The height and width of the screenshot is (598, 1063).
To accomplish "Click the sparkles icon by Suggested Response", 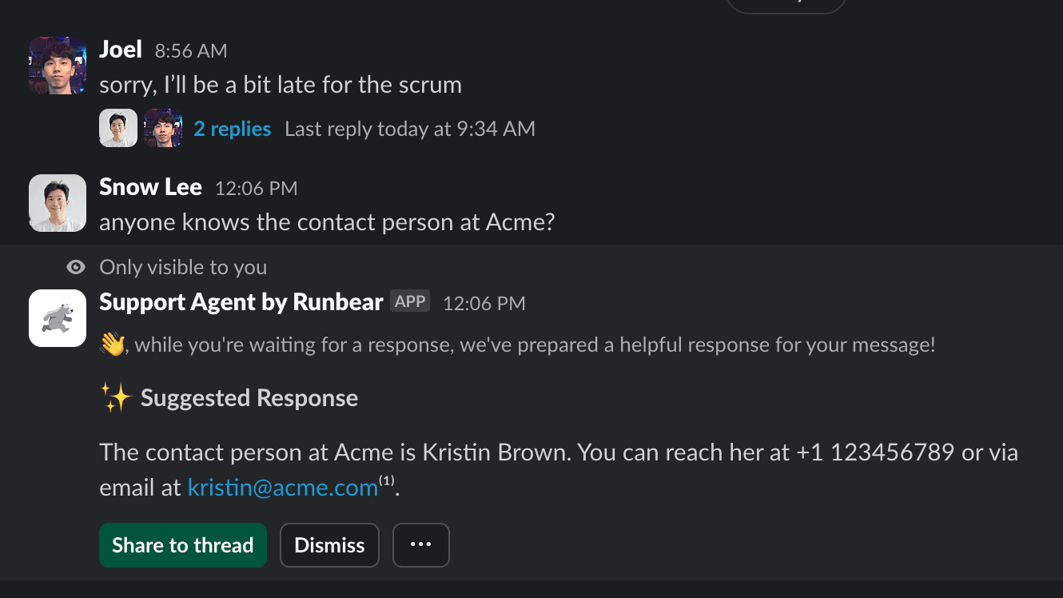I will [116, 398].
